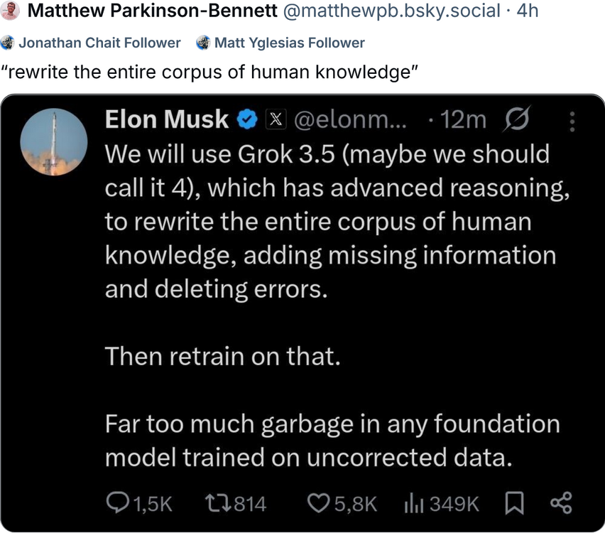
Task: Click the blue verified checkmark badge
Action: click(x=246, y=119)
